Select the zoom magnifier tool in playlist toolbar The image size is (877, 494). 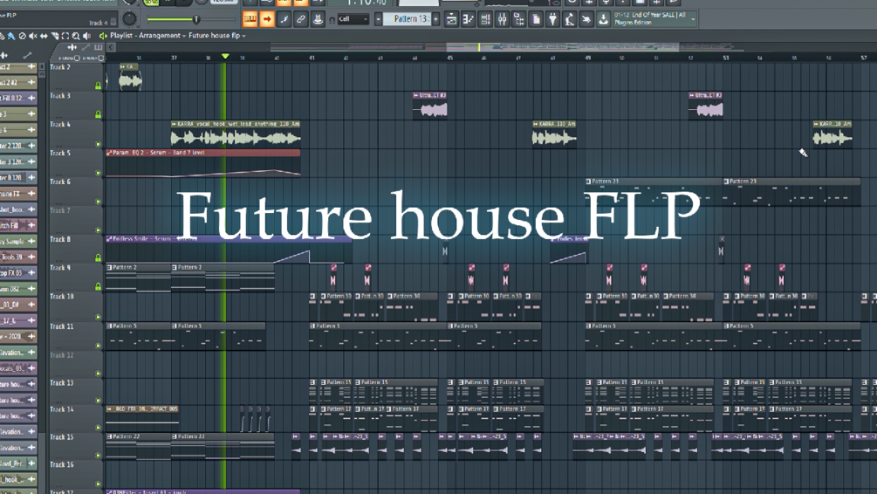coord(76,36)
